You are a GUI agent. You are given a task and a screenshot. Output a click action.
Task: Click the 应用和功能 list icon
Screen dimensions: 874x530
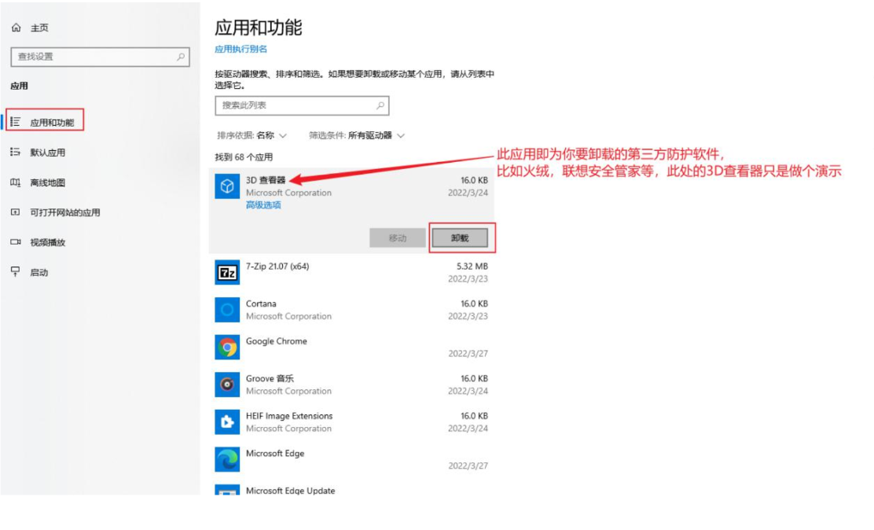[x=16, y=122]
